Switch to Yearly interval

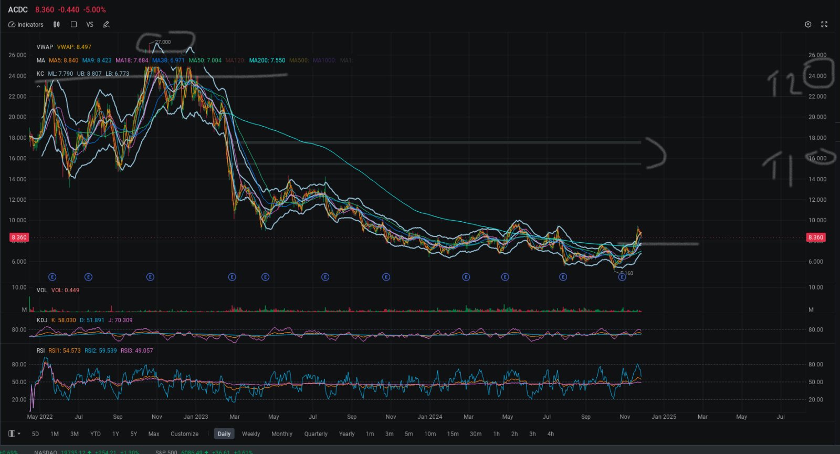point(347,434)
